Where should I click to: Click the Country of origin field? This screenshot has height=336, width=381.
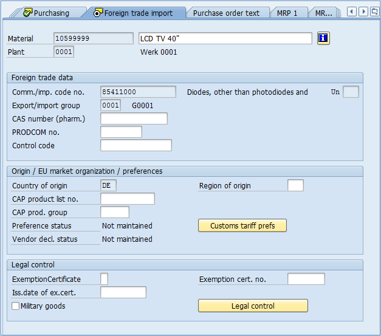108,185
